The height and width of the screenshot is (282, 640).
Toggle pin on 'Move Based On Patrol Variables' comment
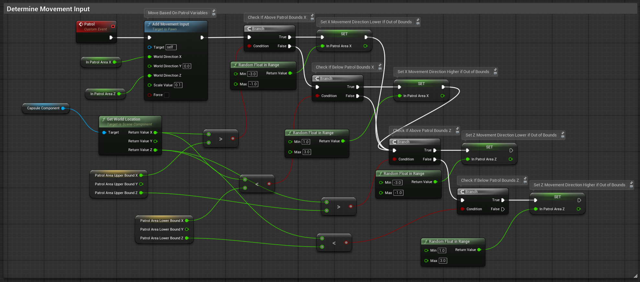(x=214, y=11)
